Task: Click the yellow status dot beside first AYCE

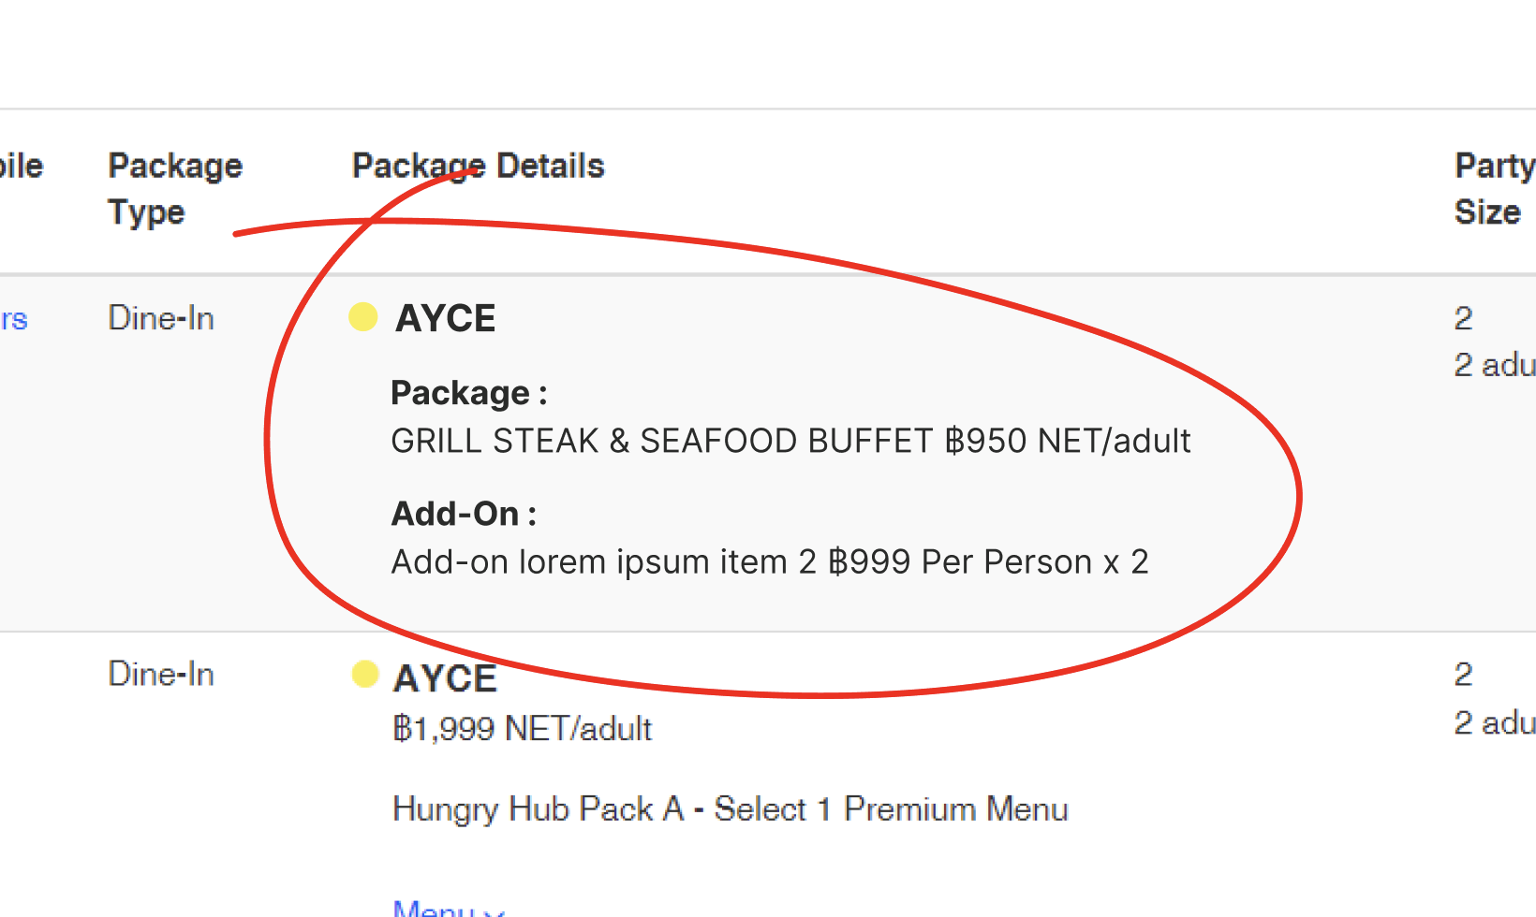Action: 363,317
